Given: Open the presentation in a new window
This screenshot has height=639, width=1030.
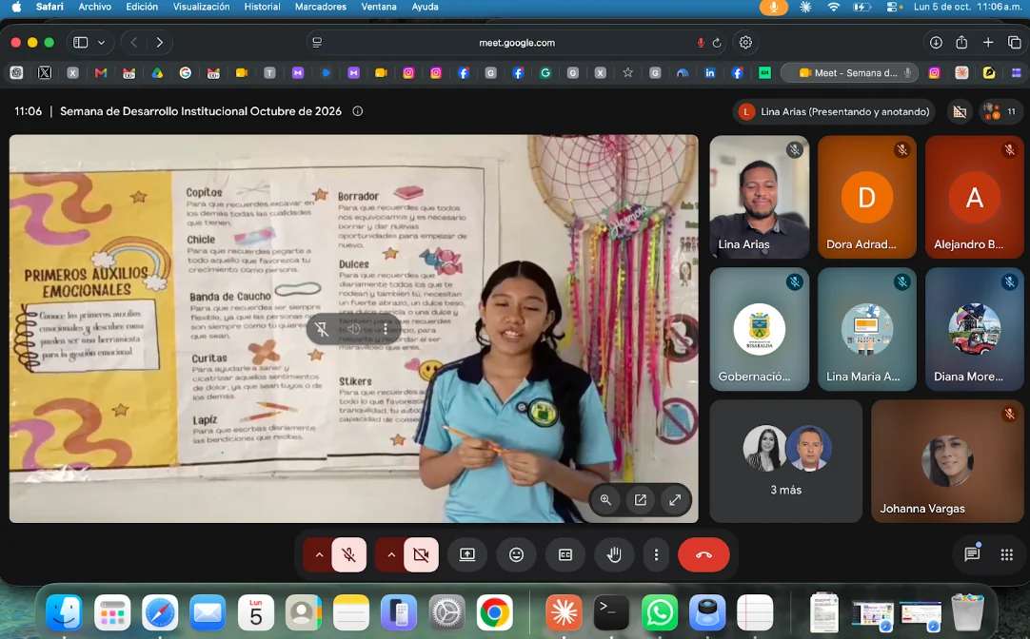Looking at the screenshot, I should tap(641, 500).
